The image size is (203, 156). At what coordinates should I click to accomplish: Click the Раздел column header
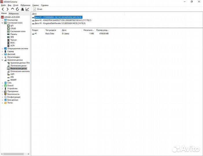[38, 30]
